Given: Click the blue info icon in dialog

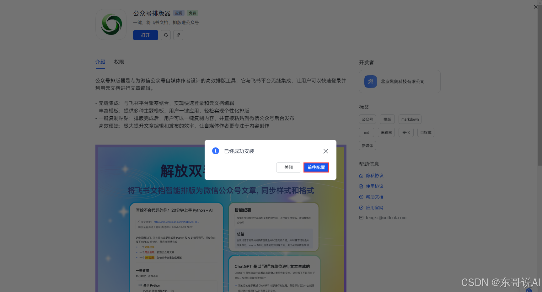Looking at the screenshot, I should coord(216,151).
